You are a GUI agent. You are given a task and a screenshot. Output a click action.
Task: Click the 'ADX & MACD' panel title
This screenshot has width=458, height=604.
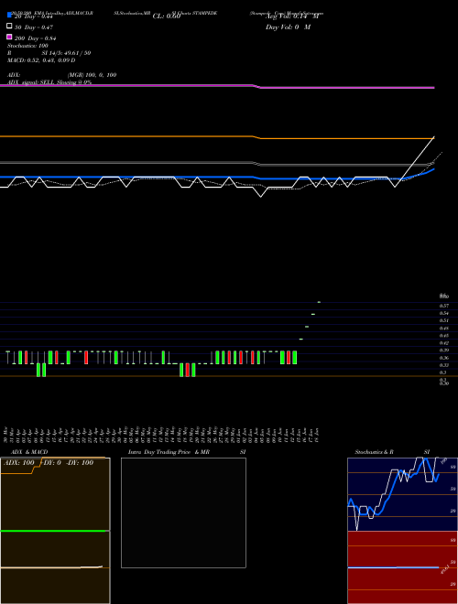pyautogui.click(x=29, y=452)
